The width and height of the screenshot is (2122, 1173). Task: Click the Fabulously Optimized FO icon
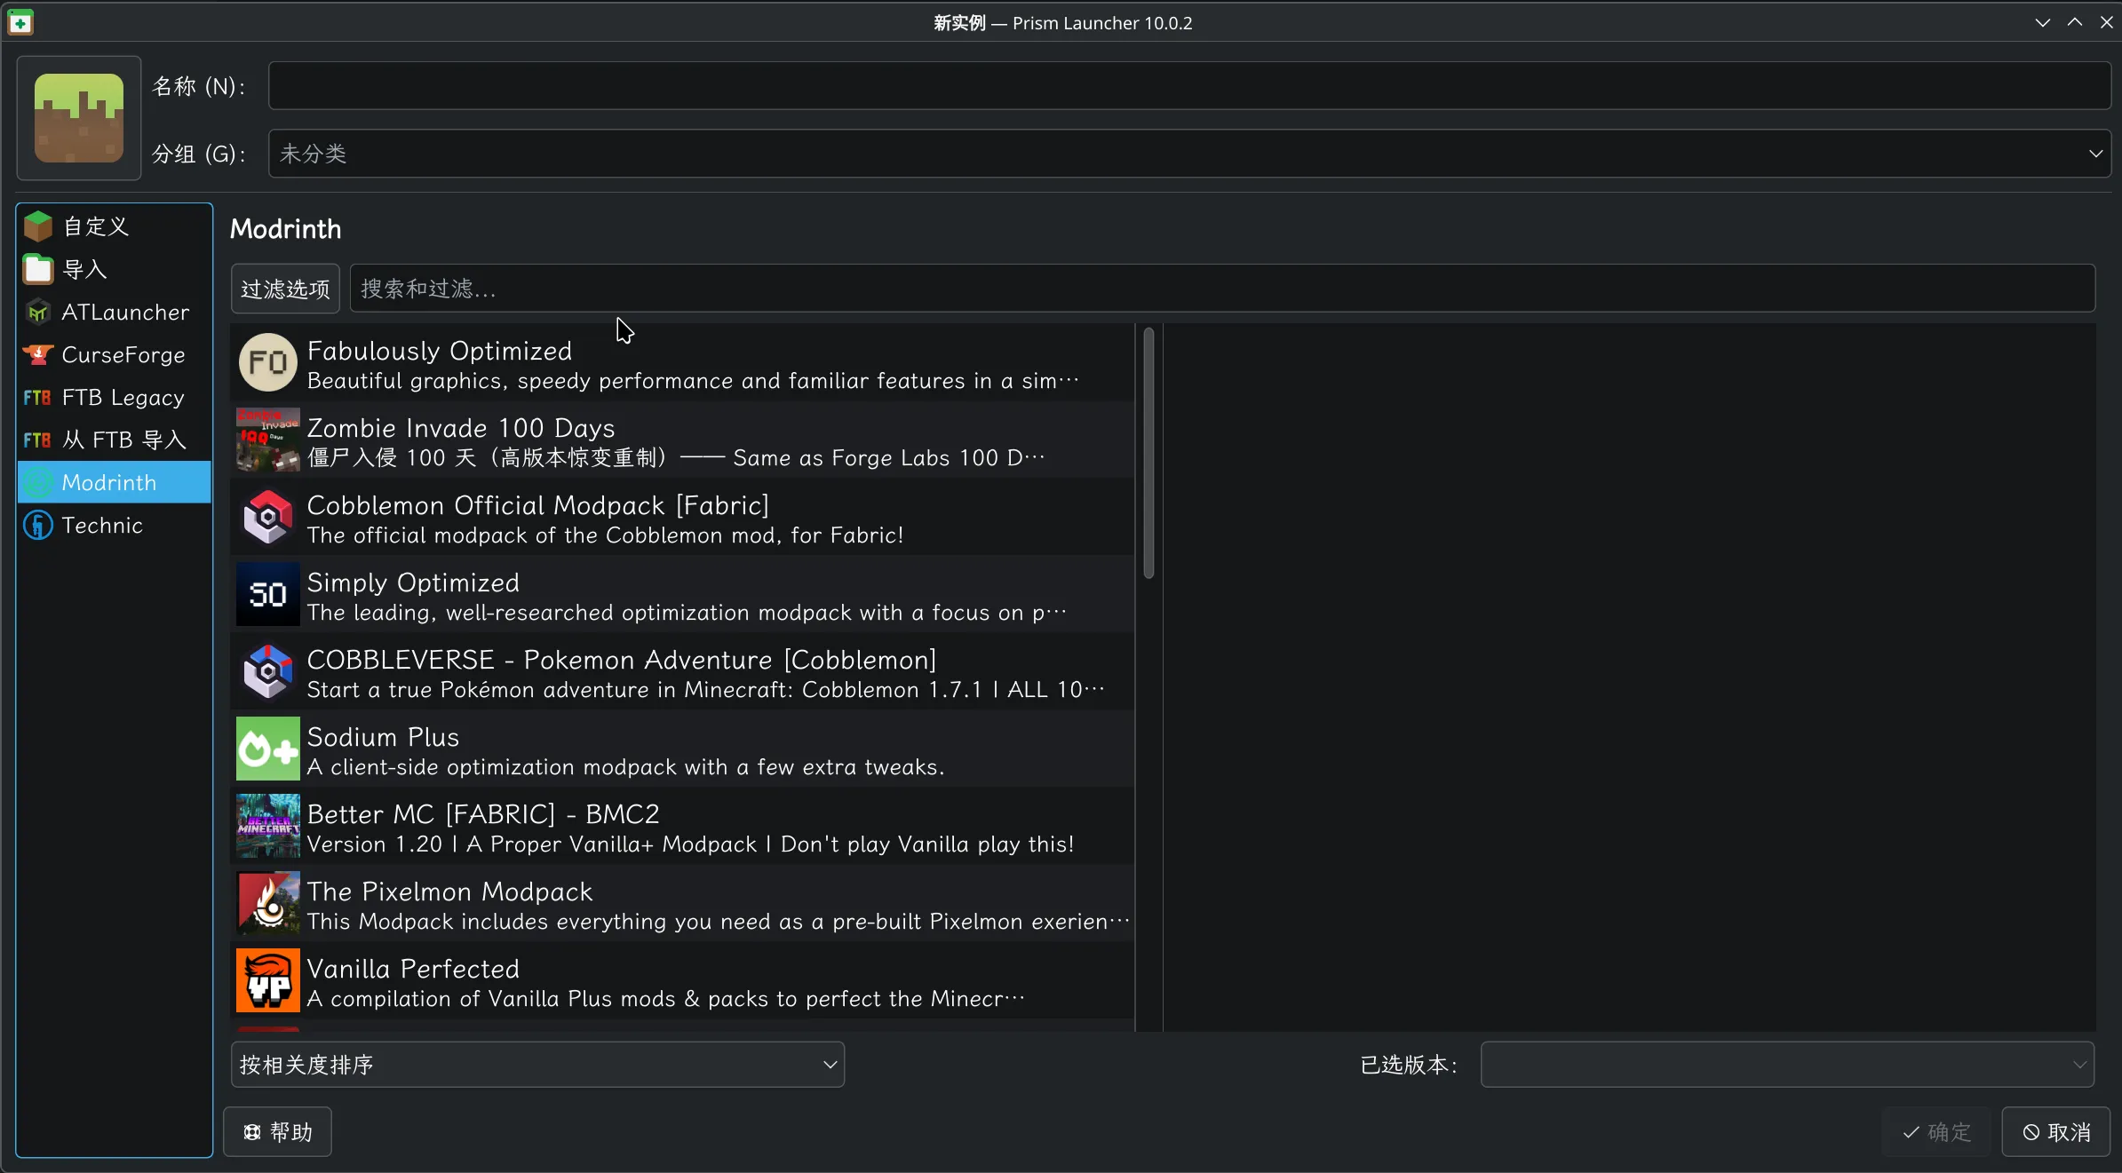[x=267, y=362]
